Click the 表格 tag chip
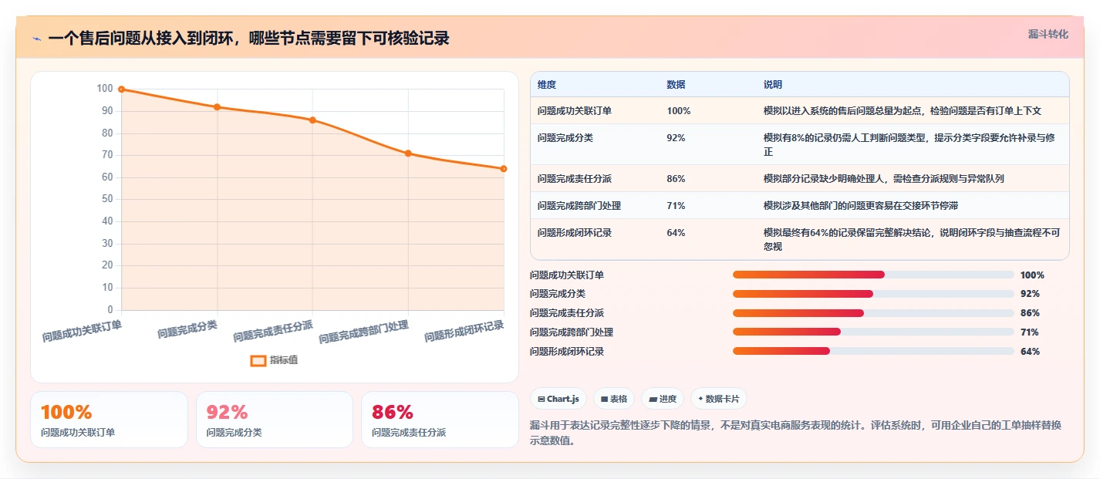Screen dimensions: 1100x479 pos(614,399)
